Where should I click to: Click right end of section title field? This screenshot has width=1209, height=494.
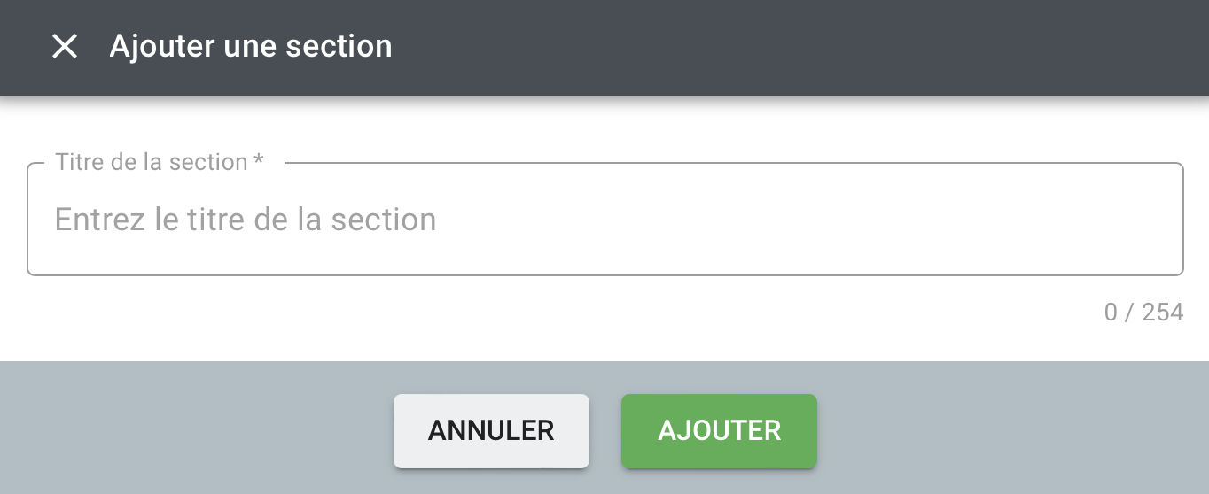[1152, 220]
